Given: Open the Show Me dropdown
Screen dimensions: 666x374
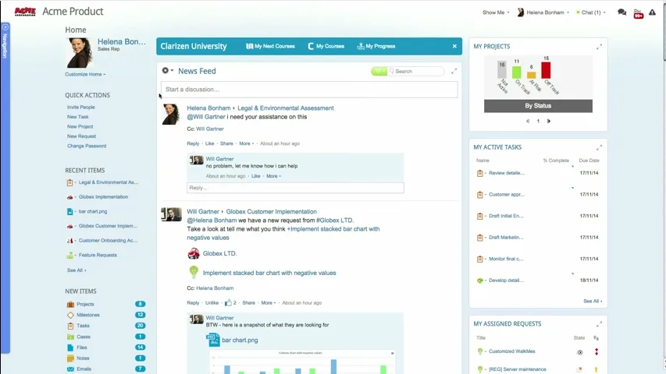Looking at the screenshot, I should point(496,12).
